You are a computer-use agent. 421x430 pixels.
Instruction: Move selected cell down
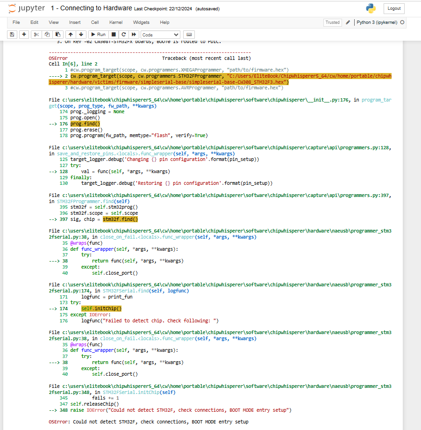point(81,35)
